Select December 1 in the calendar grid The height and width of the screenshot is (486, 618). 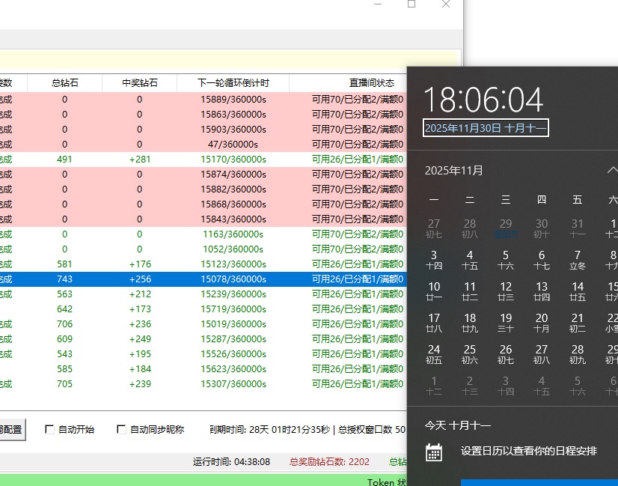pos(432,383)
